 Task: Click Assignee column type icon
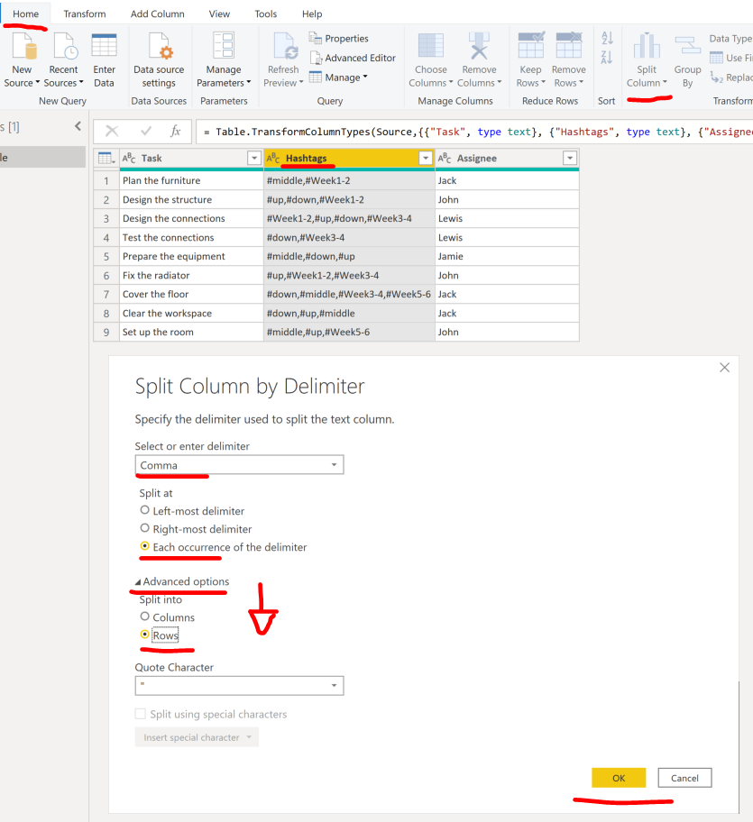pos(445,158)
